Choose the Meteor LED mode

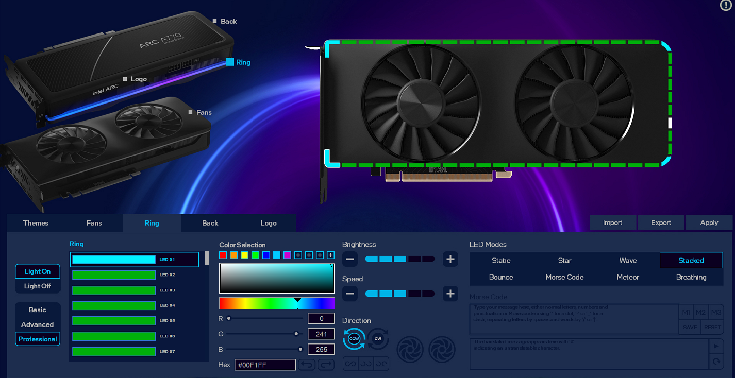pos(628,277)
